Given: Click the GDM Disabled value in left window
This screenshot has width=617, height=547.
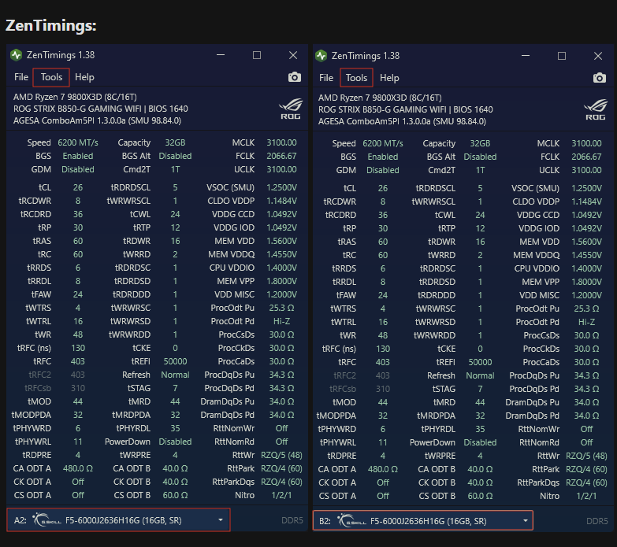Looking at the screenshot, I should pyautogui.click(x=78, y=169).
